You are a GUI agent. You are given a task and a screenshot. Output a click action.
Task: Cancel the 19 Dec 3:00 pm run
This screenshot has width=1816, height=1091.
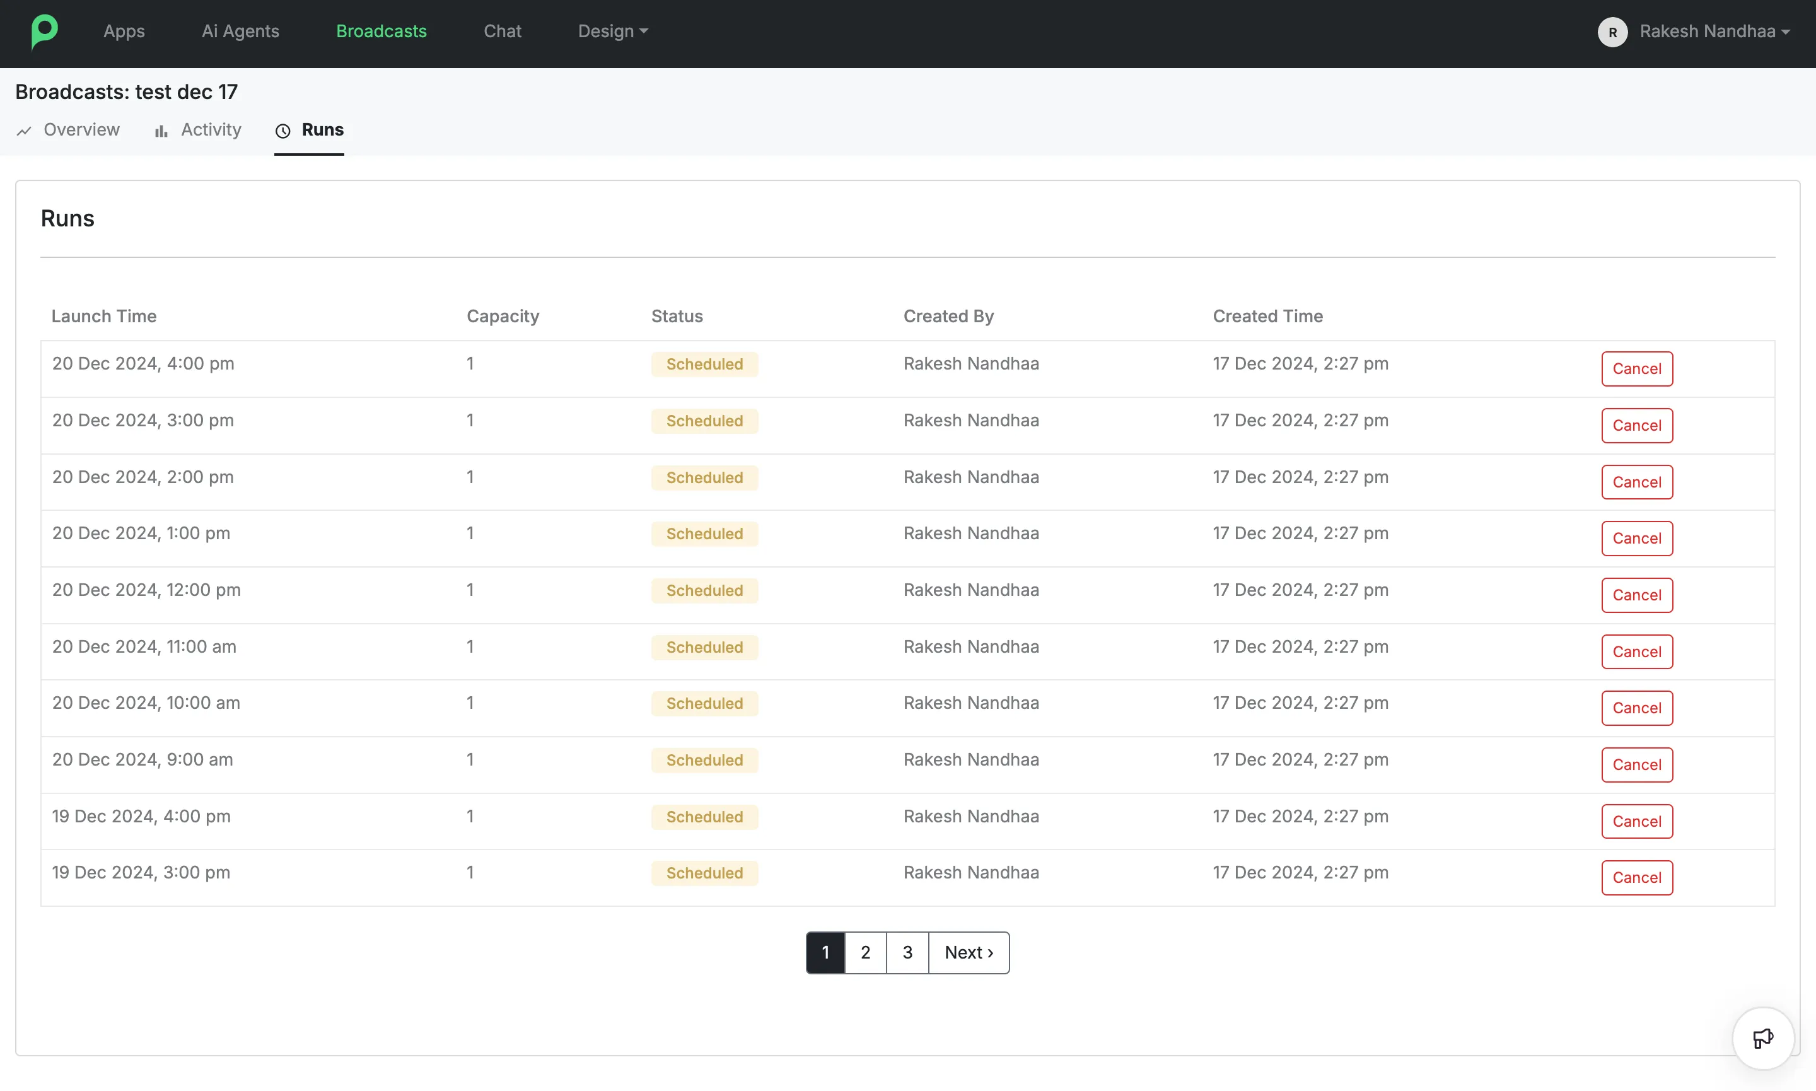point(1637,877)
